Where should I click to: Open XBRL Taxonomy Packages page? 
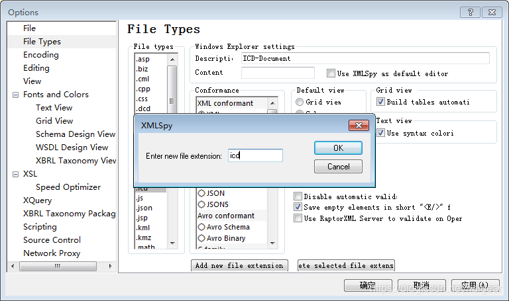tap(69, 214)
